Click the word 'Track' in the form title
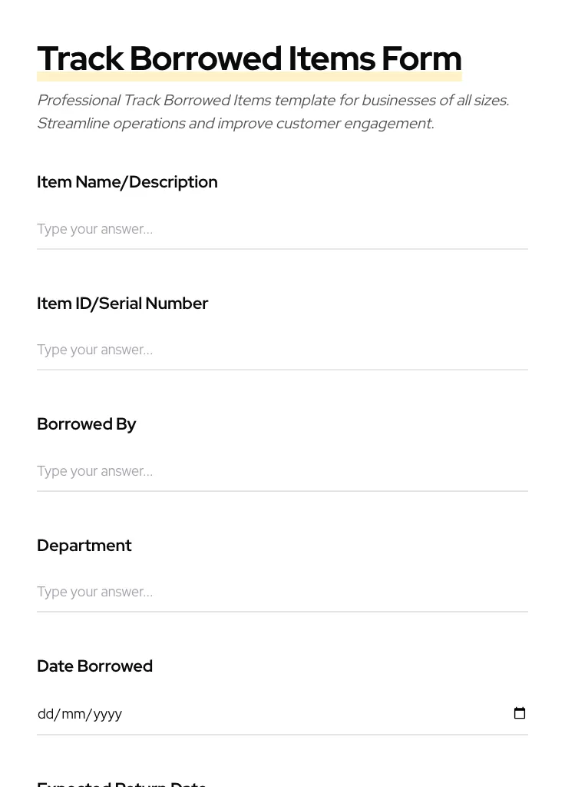This screenshot has height=787, width=565. tap(80, 59)
